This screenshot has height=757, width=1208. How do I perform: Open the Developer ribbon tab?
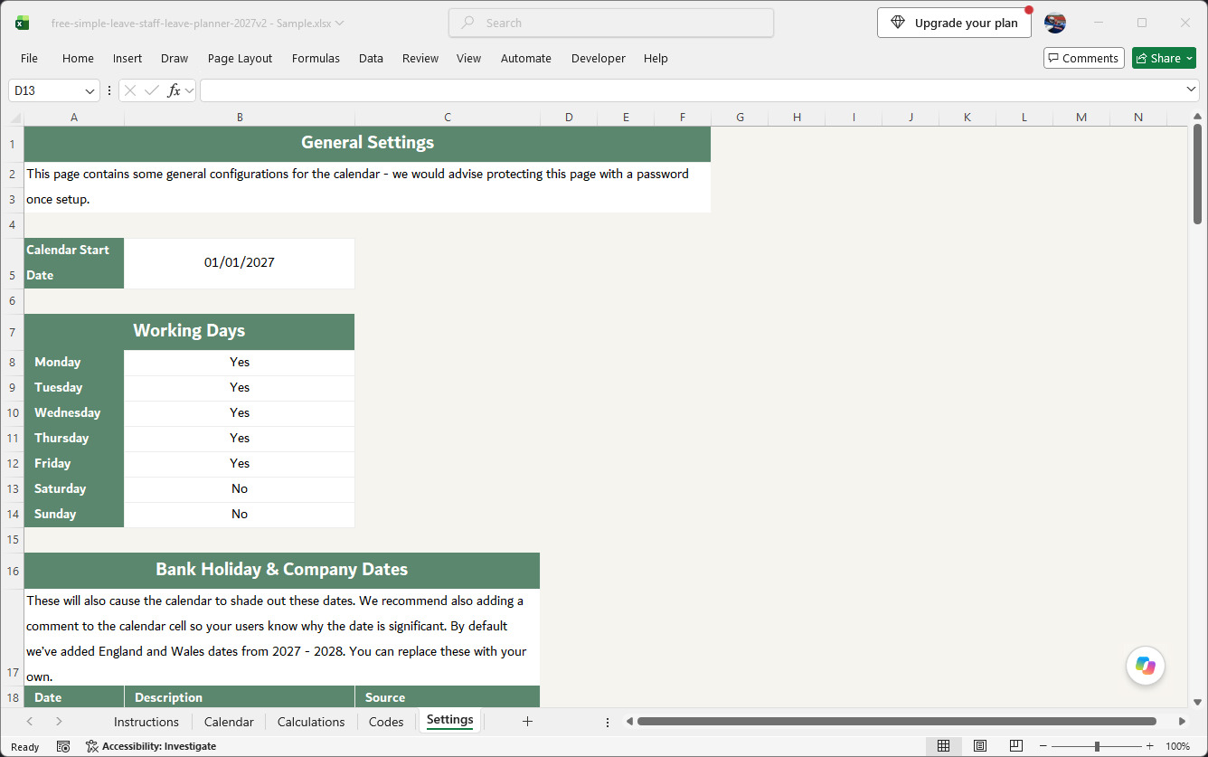coord(599,58)
